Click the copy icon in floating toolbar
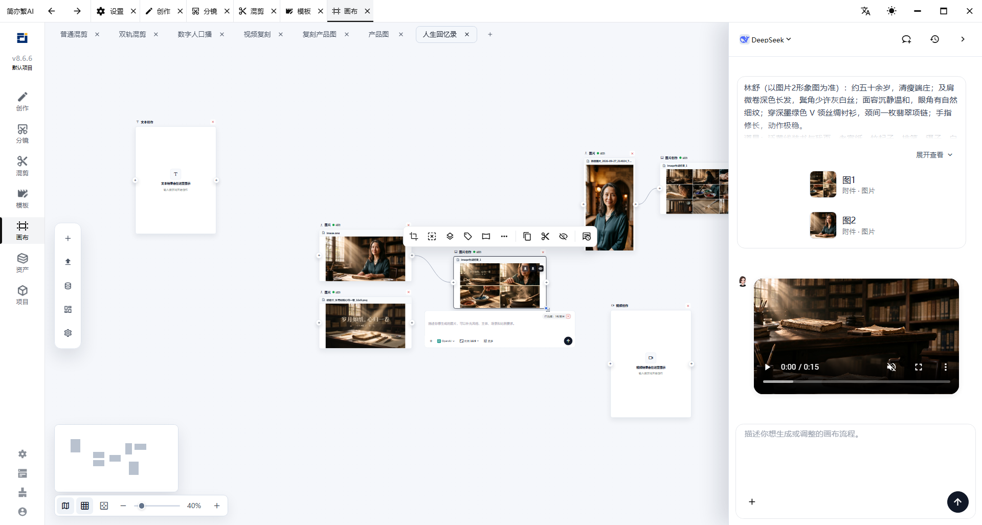 pos(527,236)
